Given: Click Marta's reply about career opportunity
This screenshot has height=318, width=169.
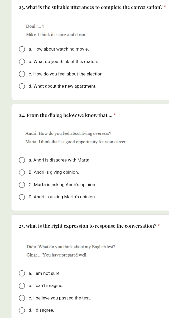Looking at the screenshot, I should (x=76, y=142).
